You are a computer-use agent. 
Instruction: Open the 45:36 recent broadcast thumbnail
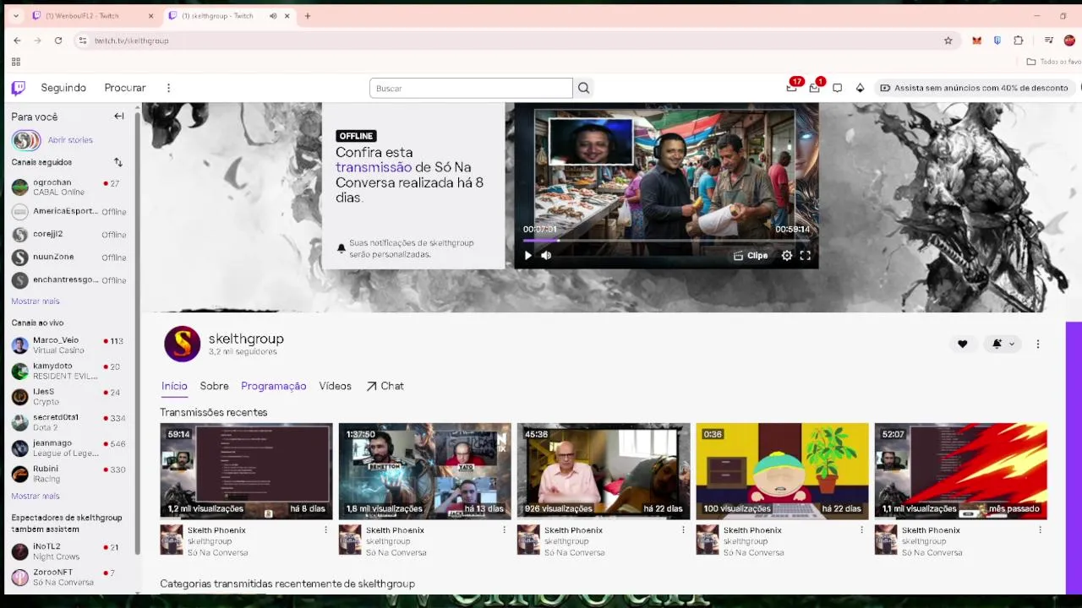pyautogui.click(x=603, y=471)
